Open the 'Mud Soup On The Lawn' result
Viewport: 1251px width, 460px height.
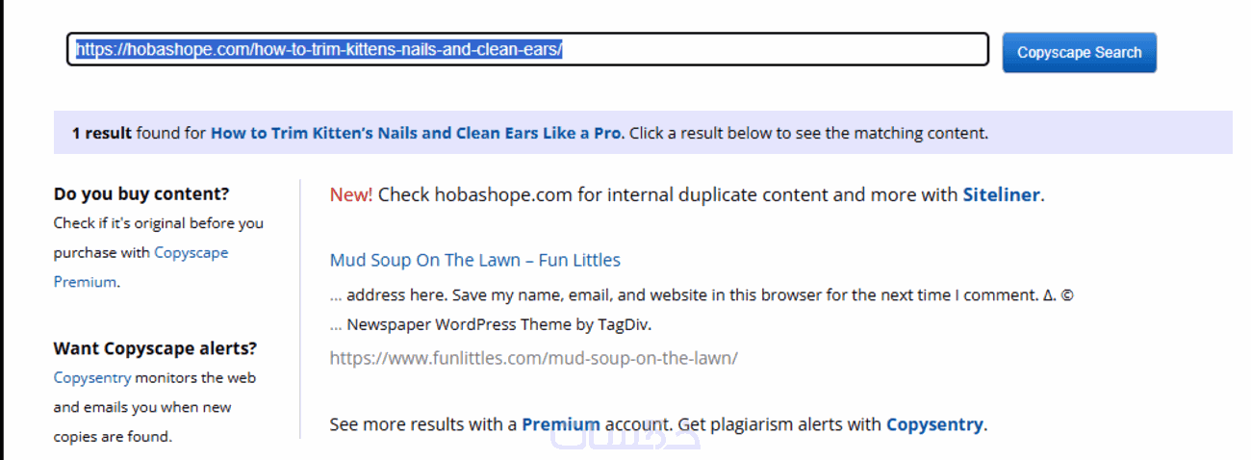tap(474, 260)
